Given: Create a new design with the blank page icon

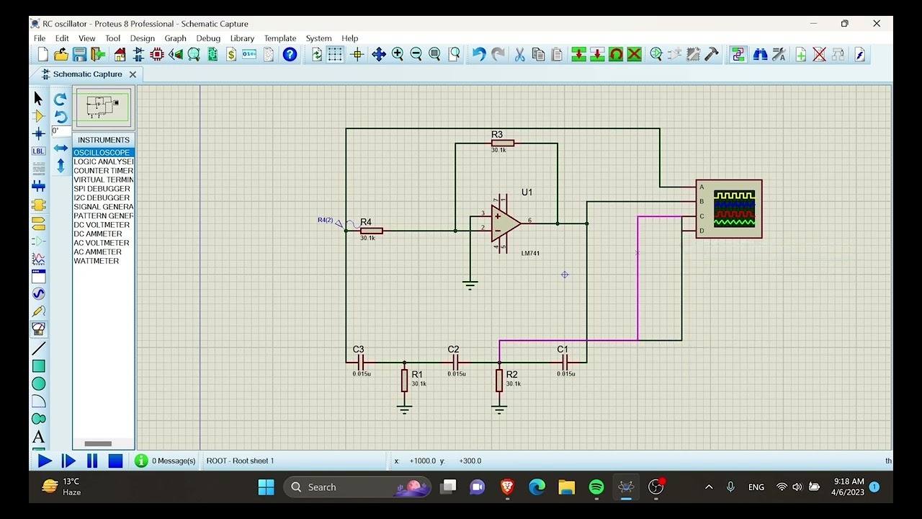Looking at the screenshot, I should 42,55.
